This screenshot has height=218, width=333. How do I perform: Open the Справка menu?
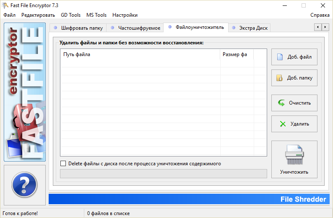pos(320,15)
